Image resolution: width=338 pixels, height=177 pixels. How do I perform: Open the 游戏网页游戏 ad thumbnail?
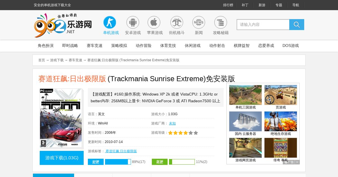(245, 148)
